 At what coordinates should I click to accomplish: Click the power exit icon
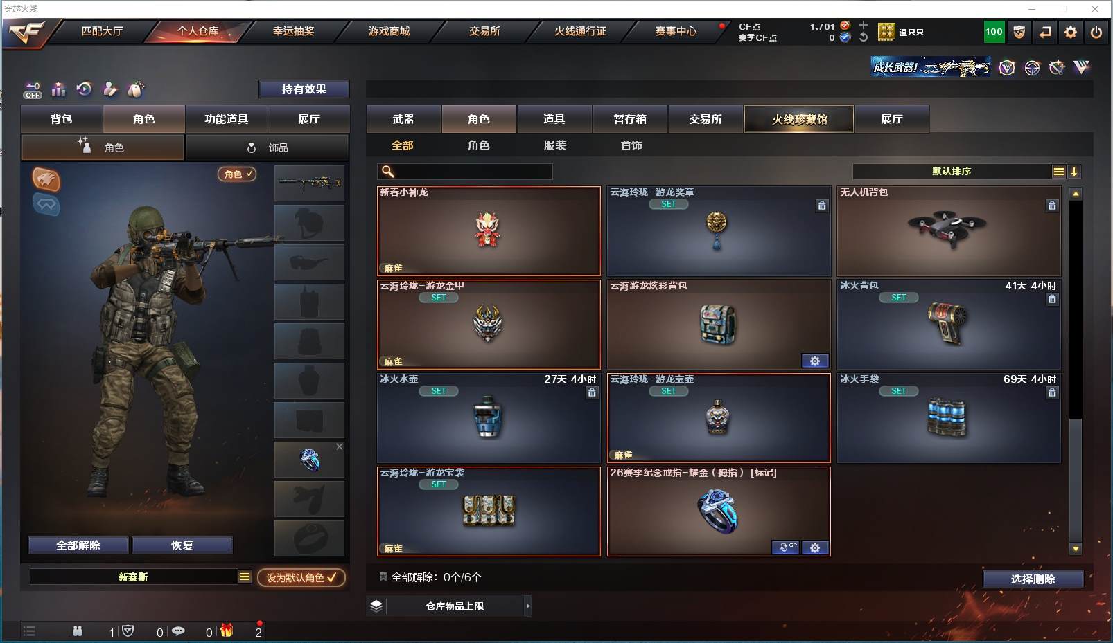tap(1096, 32)
